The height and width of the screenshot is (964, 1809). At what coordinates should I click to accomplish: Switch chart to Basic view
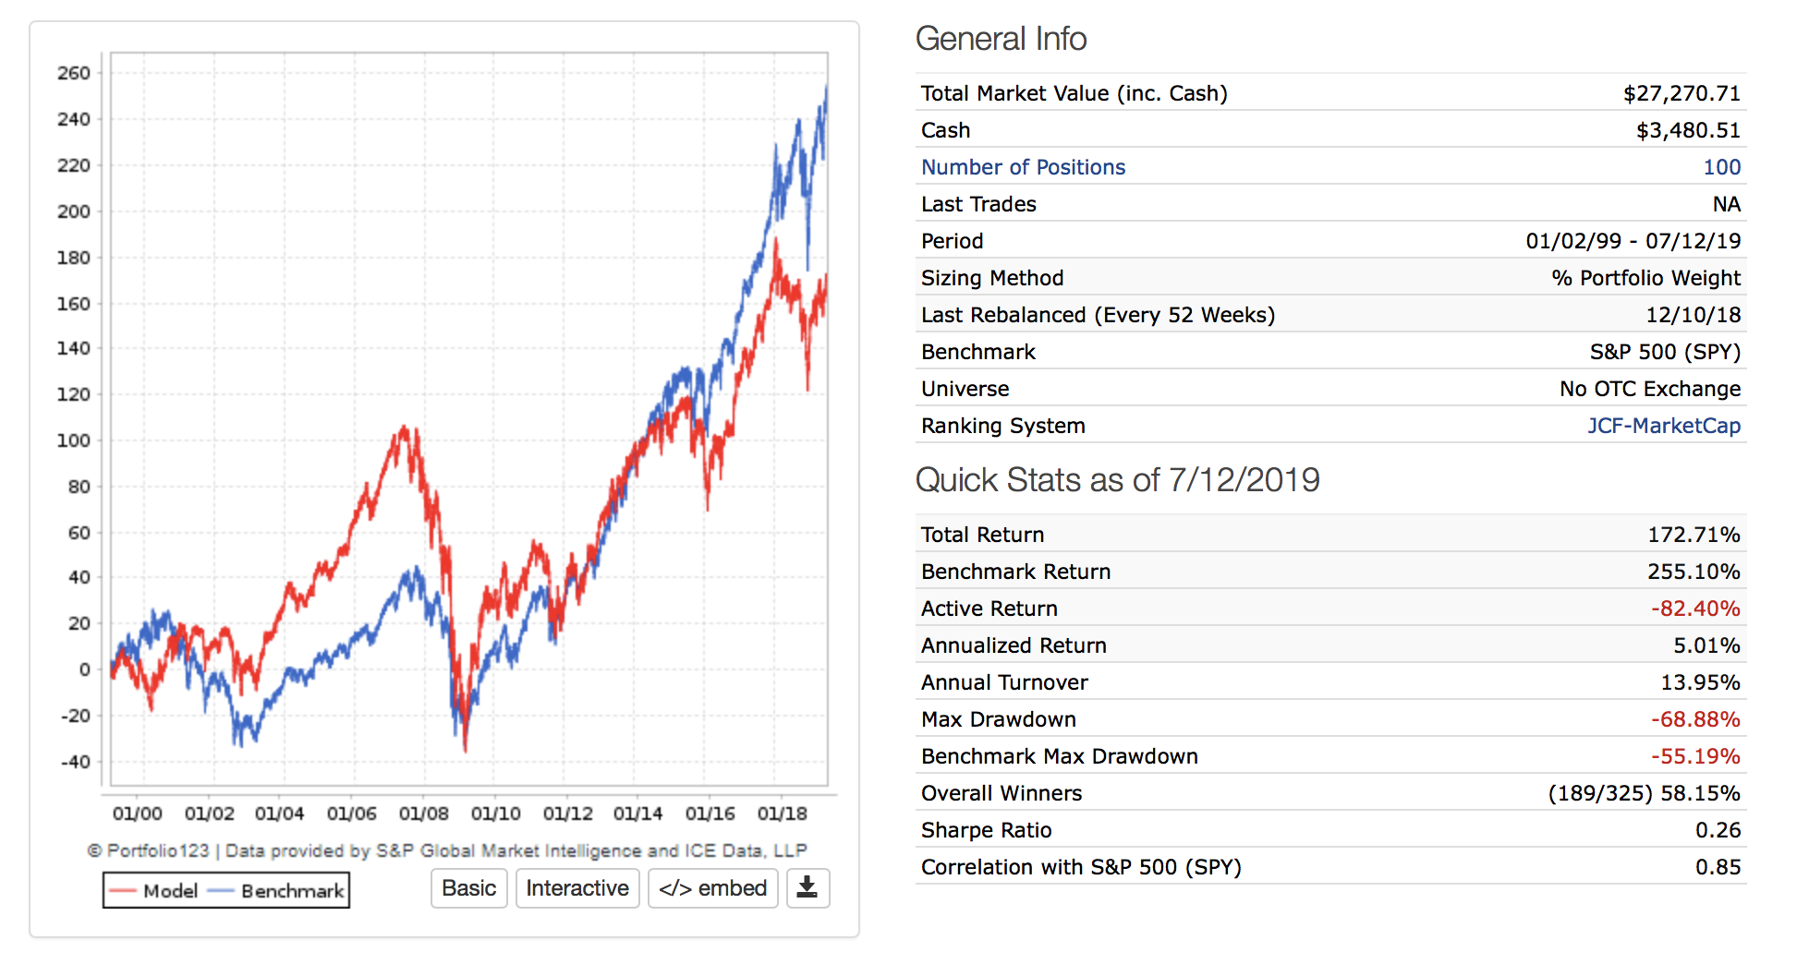[x=468, y=888]
